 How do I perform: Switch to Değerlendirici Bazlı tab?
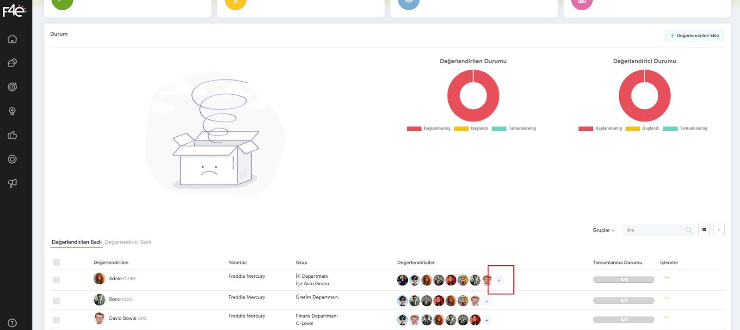pyautogui.click(x=128, y=242)
